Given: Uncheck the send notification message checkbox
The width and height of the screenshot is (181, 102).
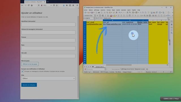Looking at the screenshot, I should [x=23, y=71].
